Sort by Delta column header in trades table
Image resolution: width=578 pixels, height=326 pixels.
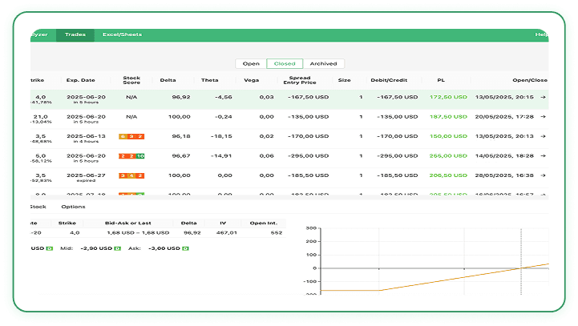coord(168,80)
